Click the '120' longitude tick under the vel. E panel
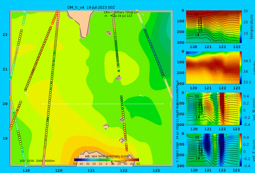 click(x=194, y=170)
